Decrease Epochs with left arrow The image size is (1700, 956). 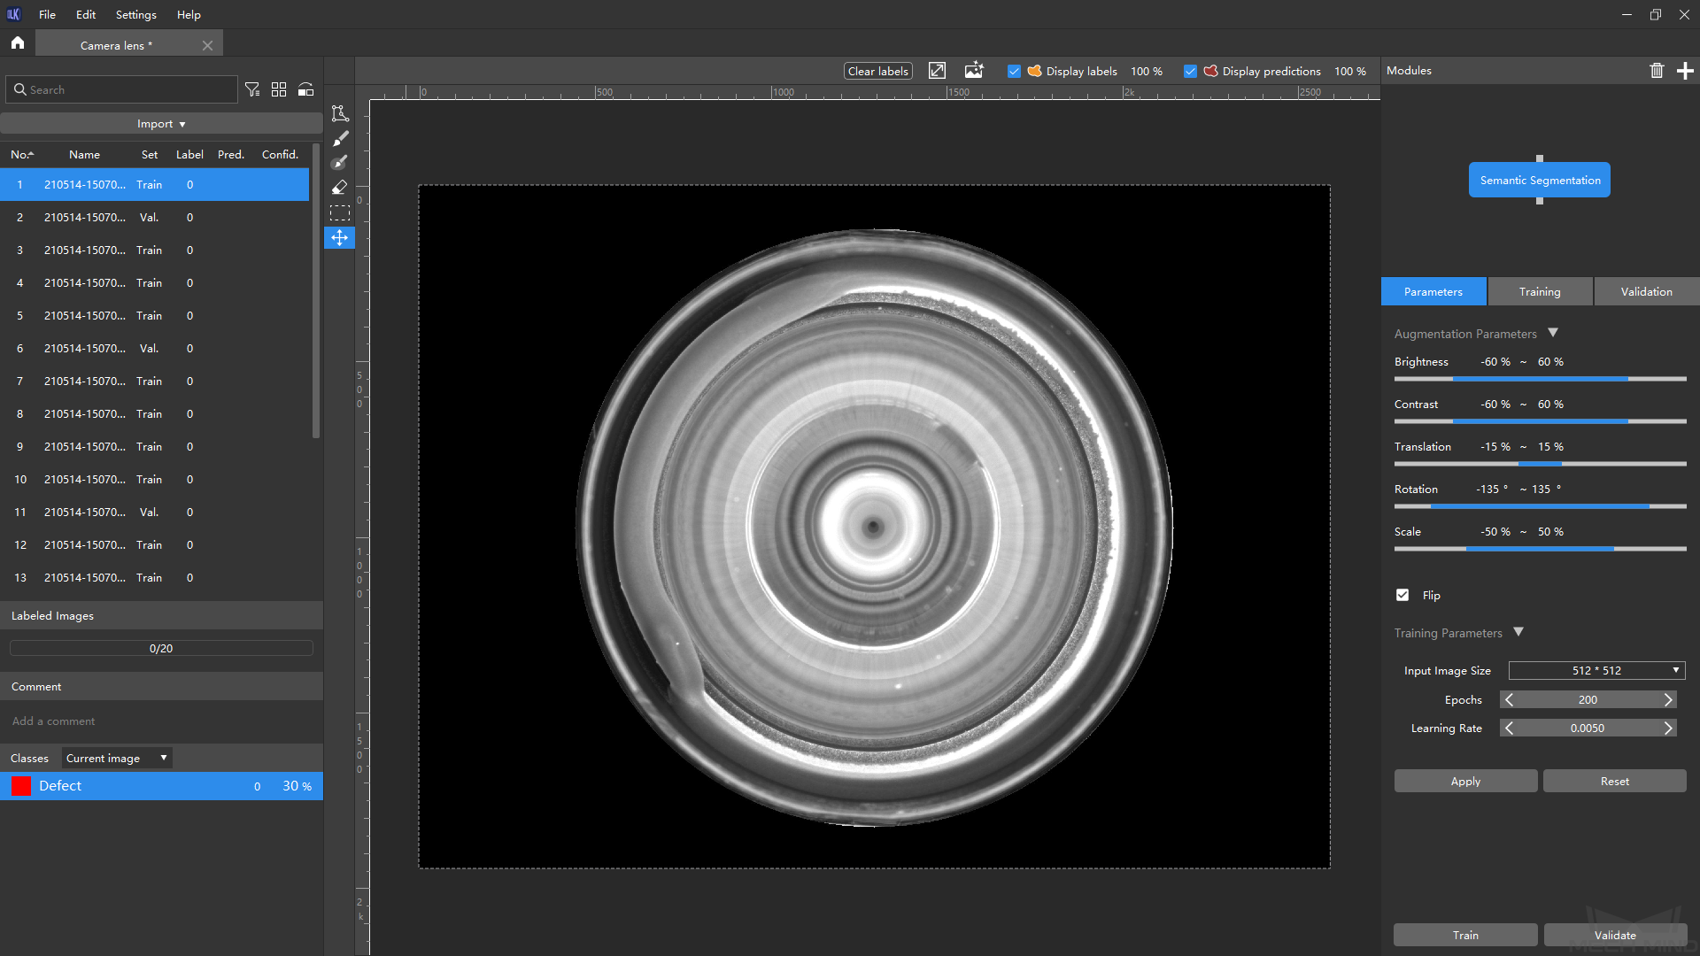1509,699
